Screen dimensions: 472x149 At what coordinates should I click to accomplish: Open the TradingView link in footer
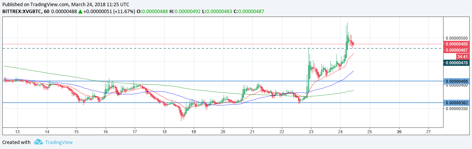[x=59, y=142]
